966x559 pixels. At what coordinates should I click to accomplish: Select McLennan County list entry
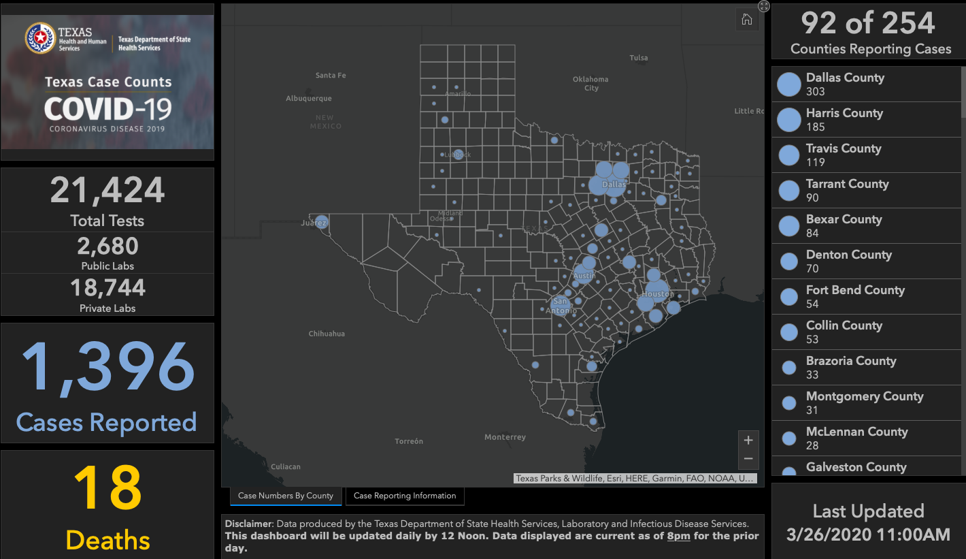click(856, 438)
